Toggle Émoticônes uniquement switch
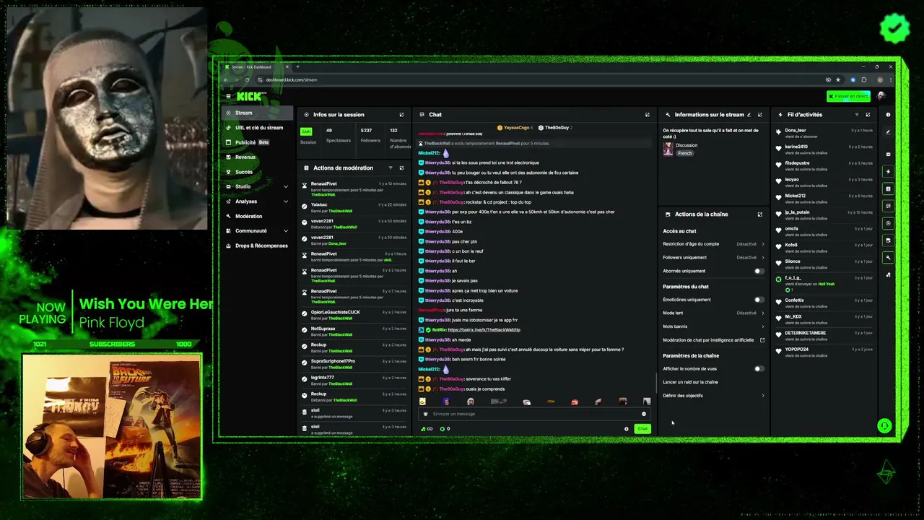924x520 pixels. 759,300
